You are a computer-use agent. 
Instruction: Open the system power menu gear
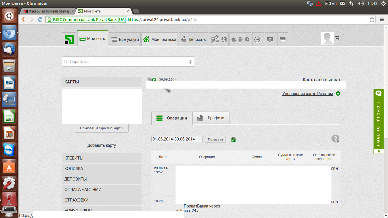click(383, 3)
